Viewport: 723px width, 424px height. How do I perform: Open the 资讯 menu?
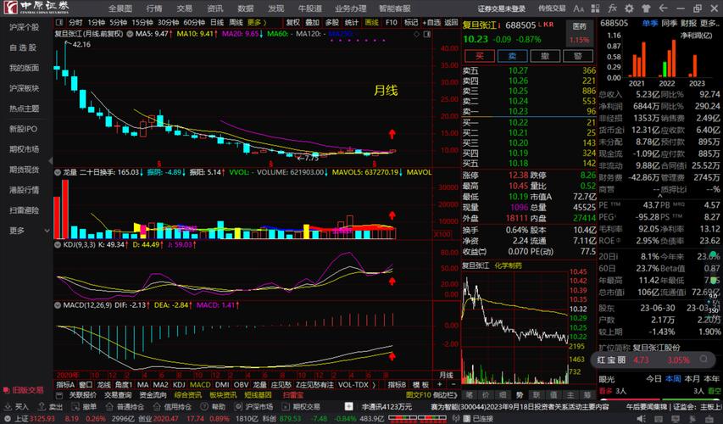coord(215,8)
